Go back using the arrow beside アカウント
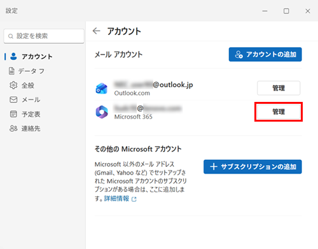 point(97,31)
